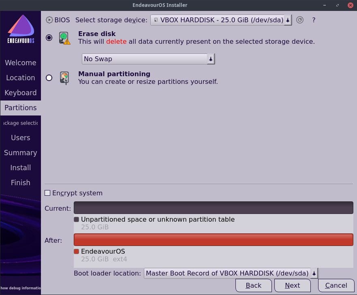This screenshot has height=295, width=357.
Task: Close the installer with the red X
Action: 351,5
